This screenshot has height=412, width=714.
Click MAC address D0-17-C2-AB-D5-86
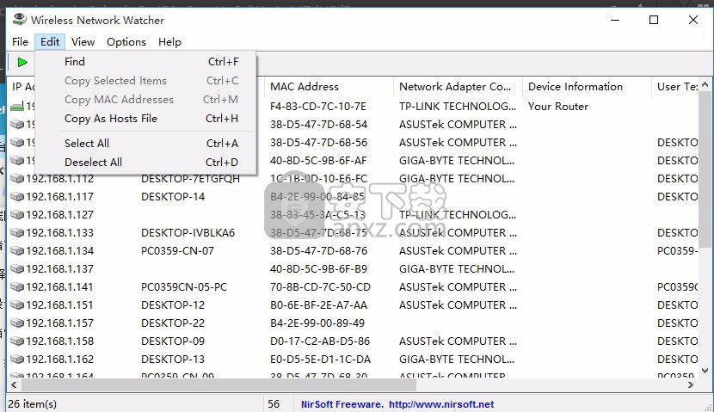pyautogui.click(x=320, y=341)
